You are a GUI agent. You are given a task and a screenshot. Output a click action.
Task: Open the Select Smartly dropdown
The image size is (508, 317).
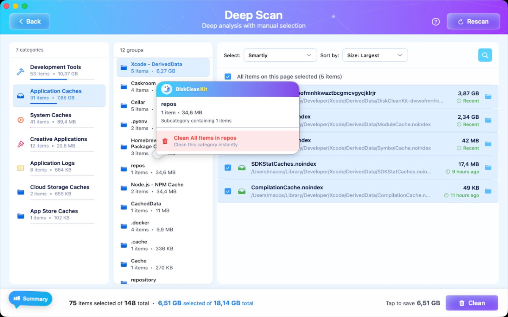(x=280, y=55)
